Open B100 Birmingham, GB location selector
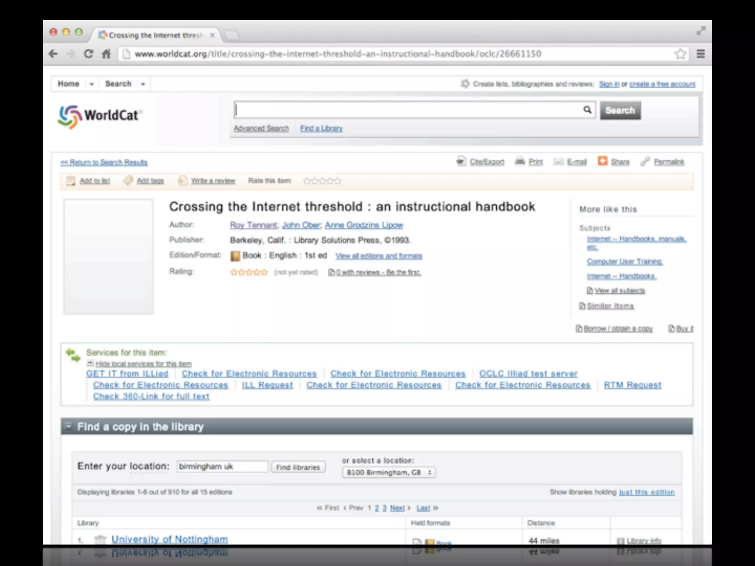 [389, 472]
